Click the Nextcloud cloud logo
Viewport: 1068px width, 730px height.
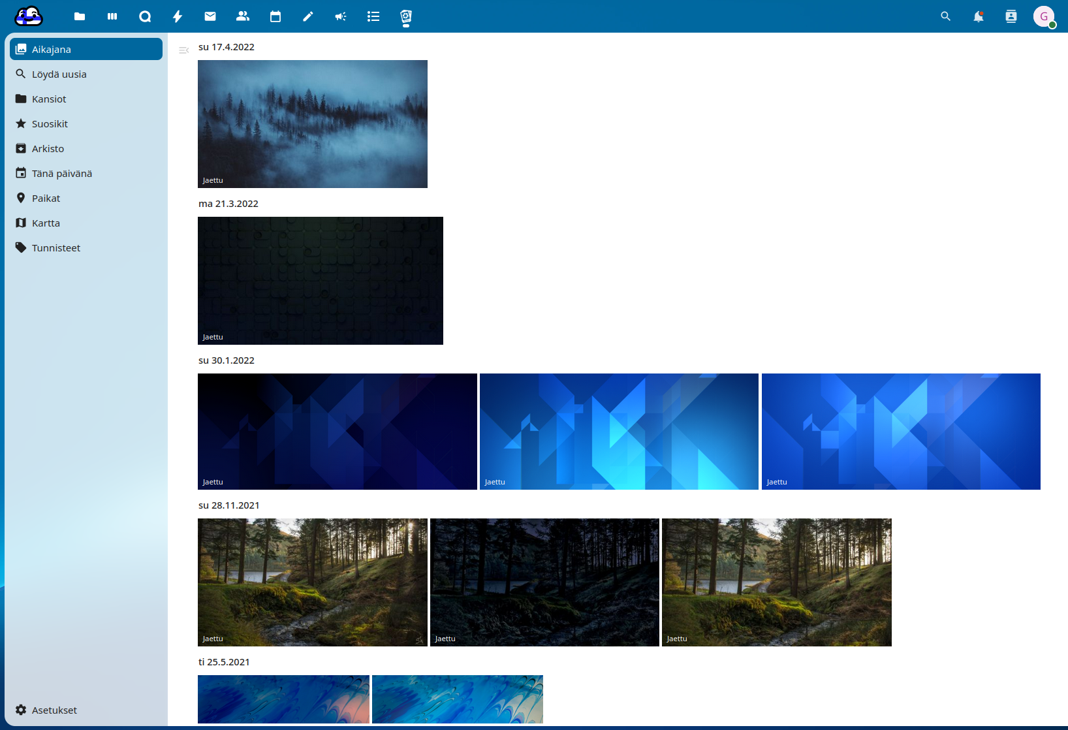click(29, 16)
